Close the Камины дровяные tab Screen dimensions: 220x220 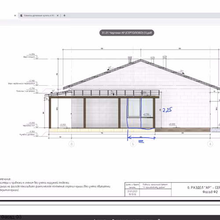point(58,15)
